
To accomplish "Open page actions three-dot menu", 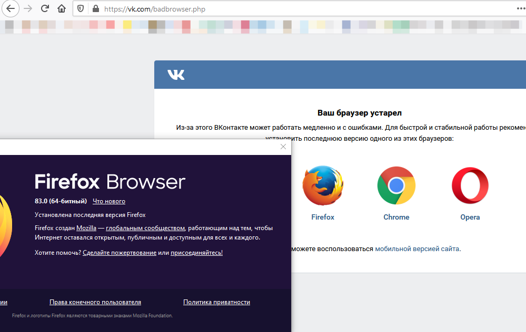I will coord(521,8).
